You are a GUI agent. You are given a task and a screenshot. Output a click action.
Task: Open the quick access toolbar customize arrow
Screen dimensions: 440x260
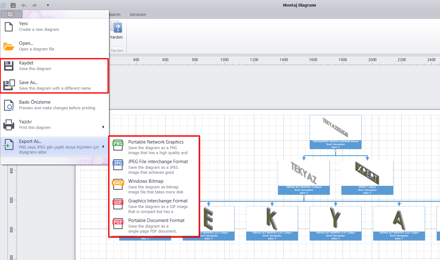pos(48,5)
